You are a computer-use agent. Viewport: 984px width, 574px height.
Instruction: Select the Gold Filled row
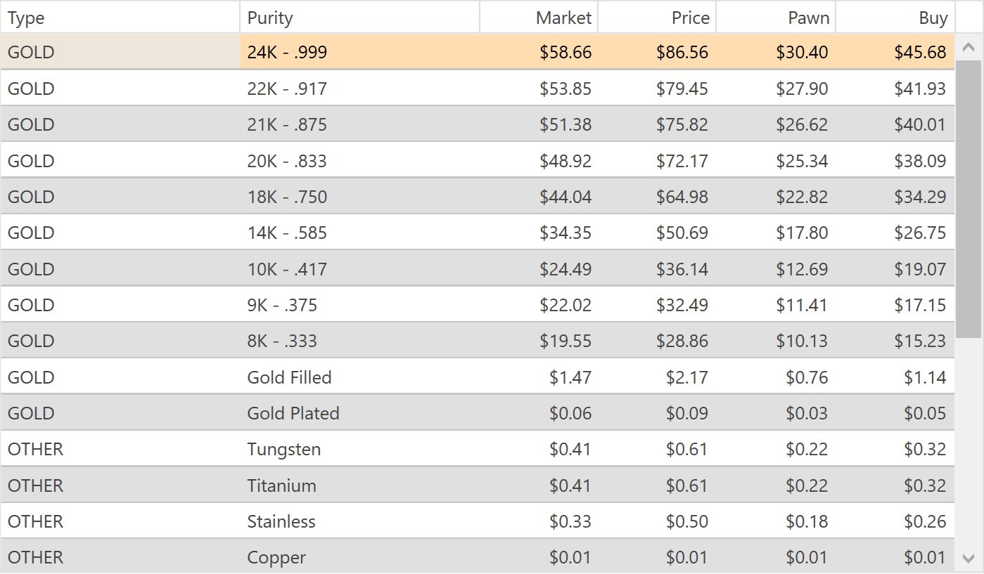pos(478,377)
